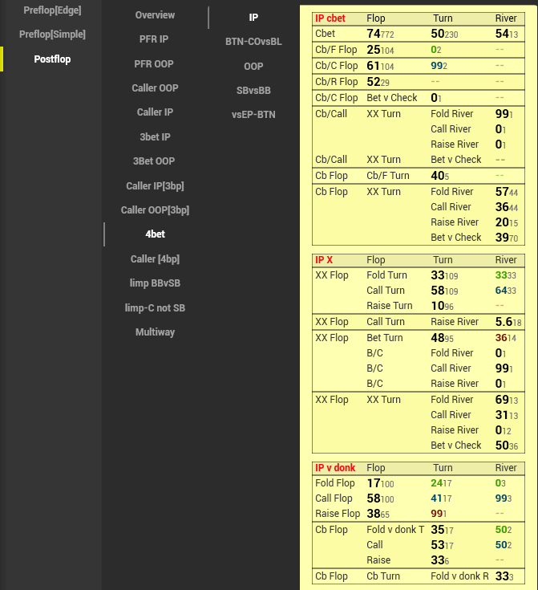The width and height of the screenshot is (538, 590).
Task: Click the 4bet category
Action: click(155, 234)
